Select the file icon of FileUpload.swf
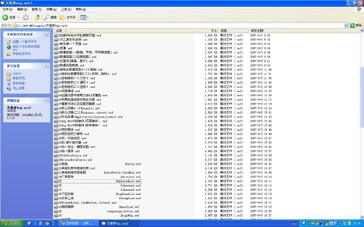Viewport: 364px width, 227px height. tap(56, 199)
